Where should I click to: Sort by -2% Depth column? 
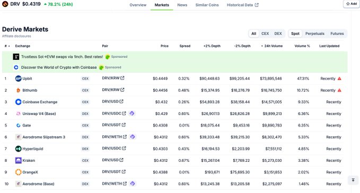click(x=242, y=46)
